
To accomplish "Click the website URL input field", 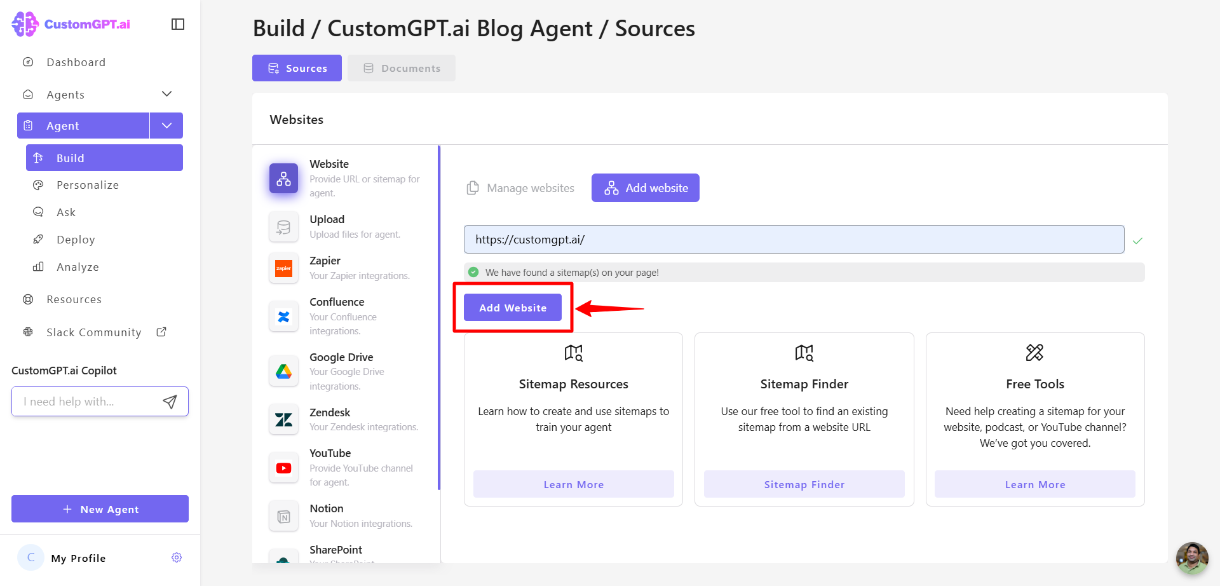I will click(794, 240).
